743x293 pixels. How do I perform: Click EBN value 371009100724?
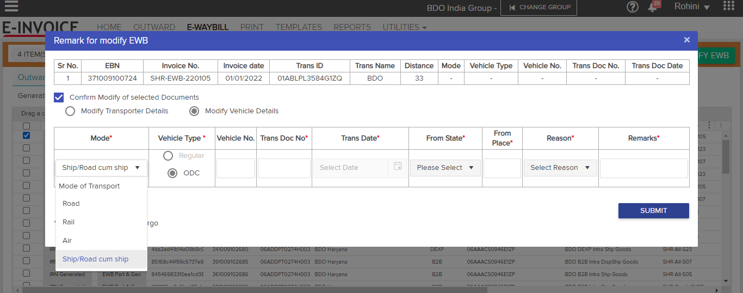[x=113, y=78]
